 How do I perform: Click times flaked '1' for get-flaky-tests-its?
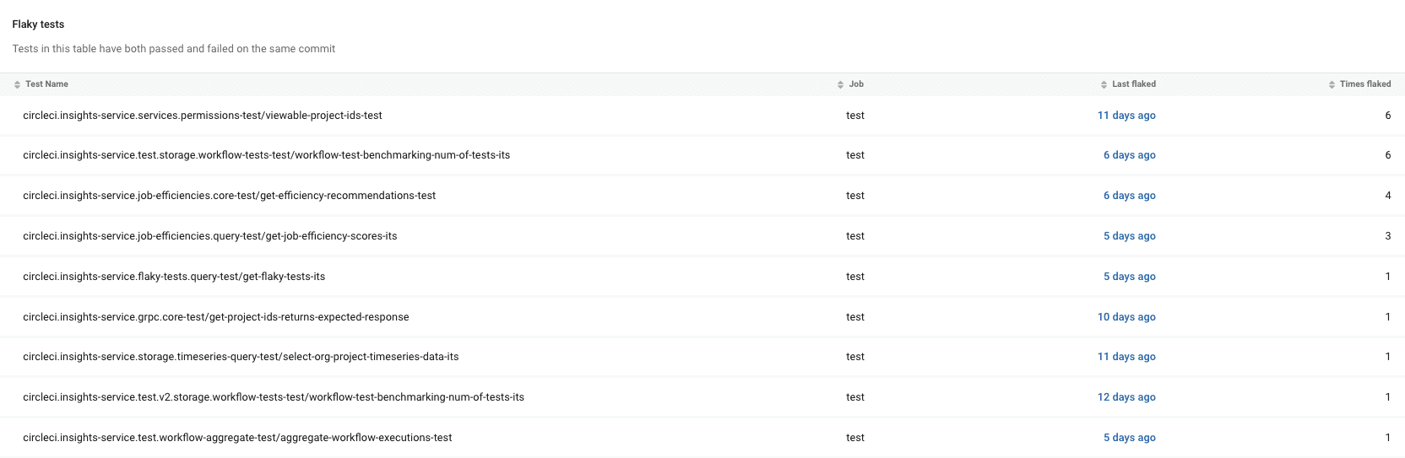point(1387,277)
